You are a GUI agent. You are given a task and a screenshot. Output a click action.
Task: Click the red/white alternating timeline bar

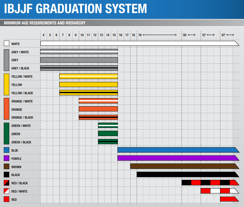click(220, 191)
